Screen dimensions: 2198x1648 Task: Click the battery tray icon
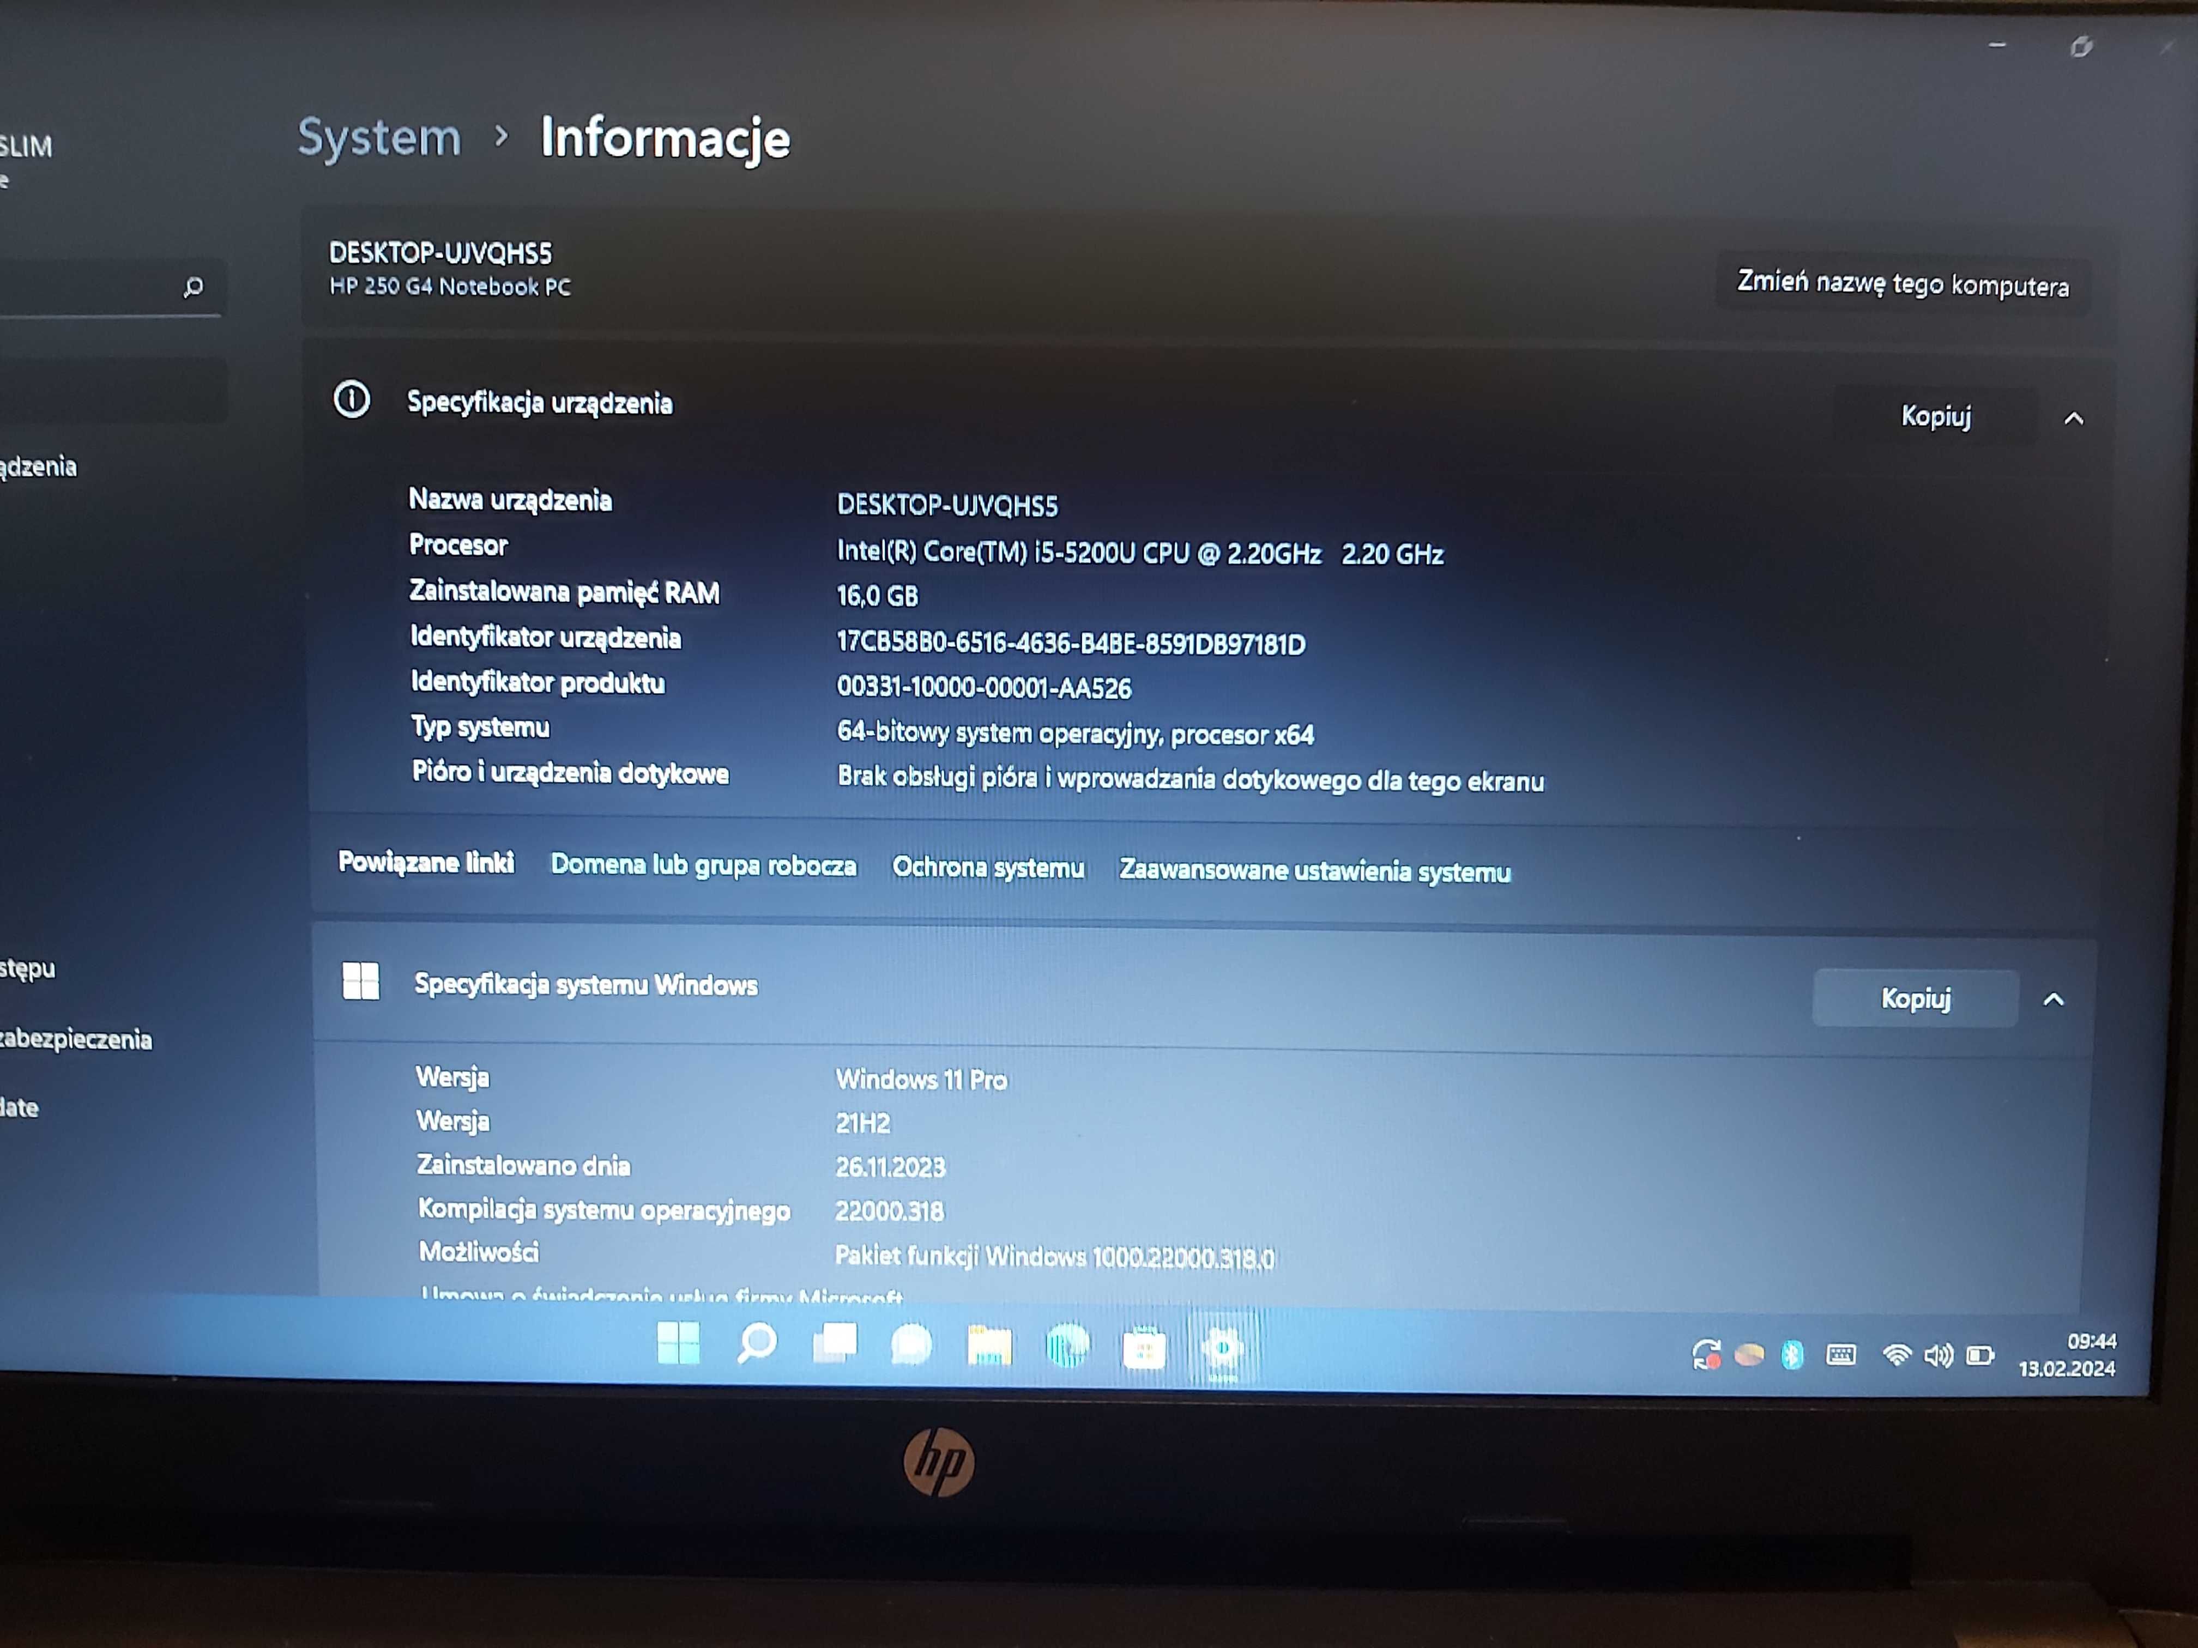[x=1980, y=1355]
